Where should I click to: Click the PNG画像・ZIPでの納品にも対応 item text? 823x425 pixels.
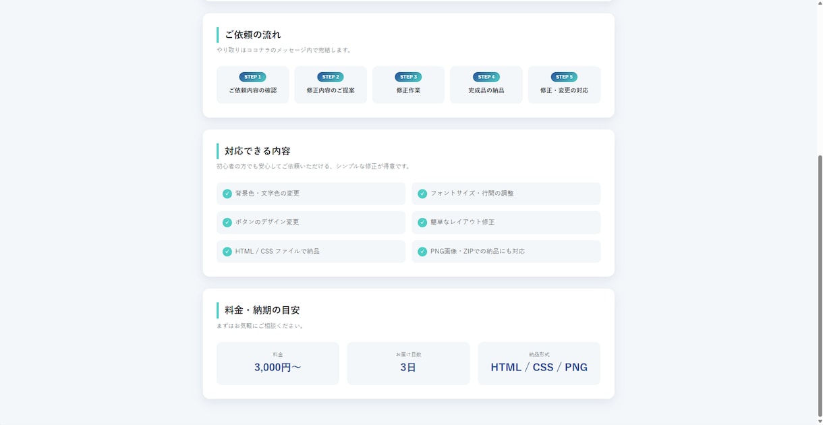pyautogui.click(x=478, y=252)
